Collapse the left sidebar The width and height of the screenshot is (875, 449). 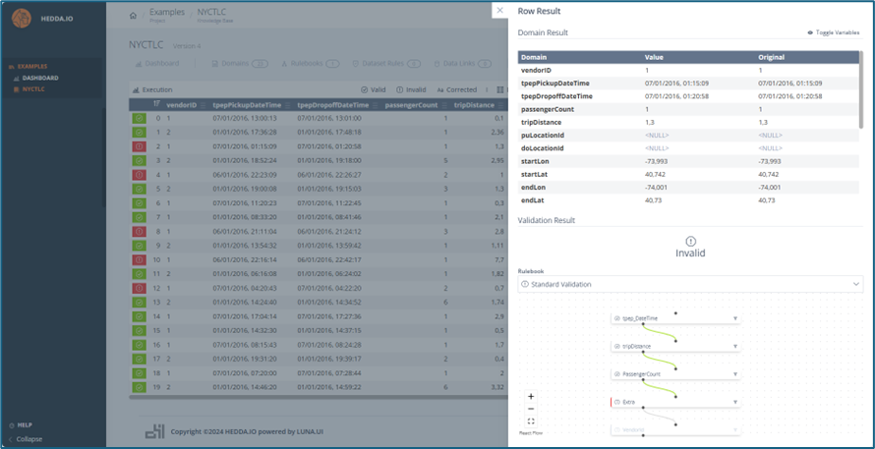coord(29,439)
